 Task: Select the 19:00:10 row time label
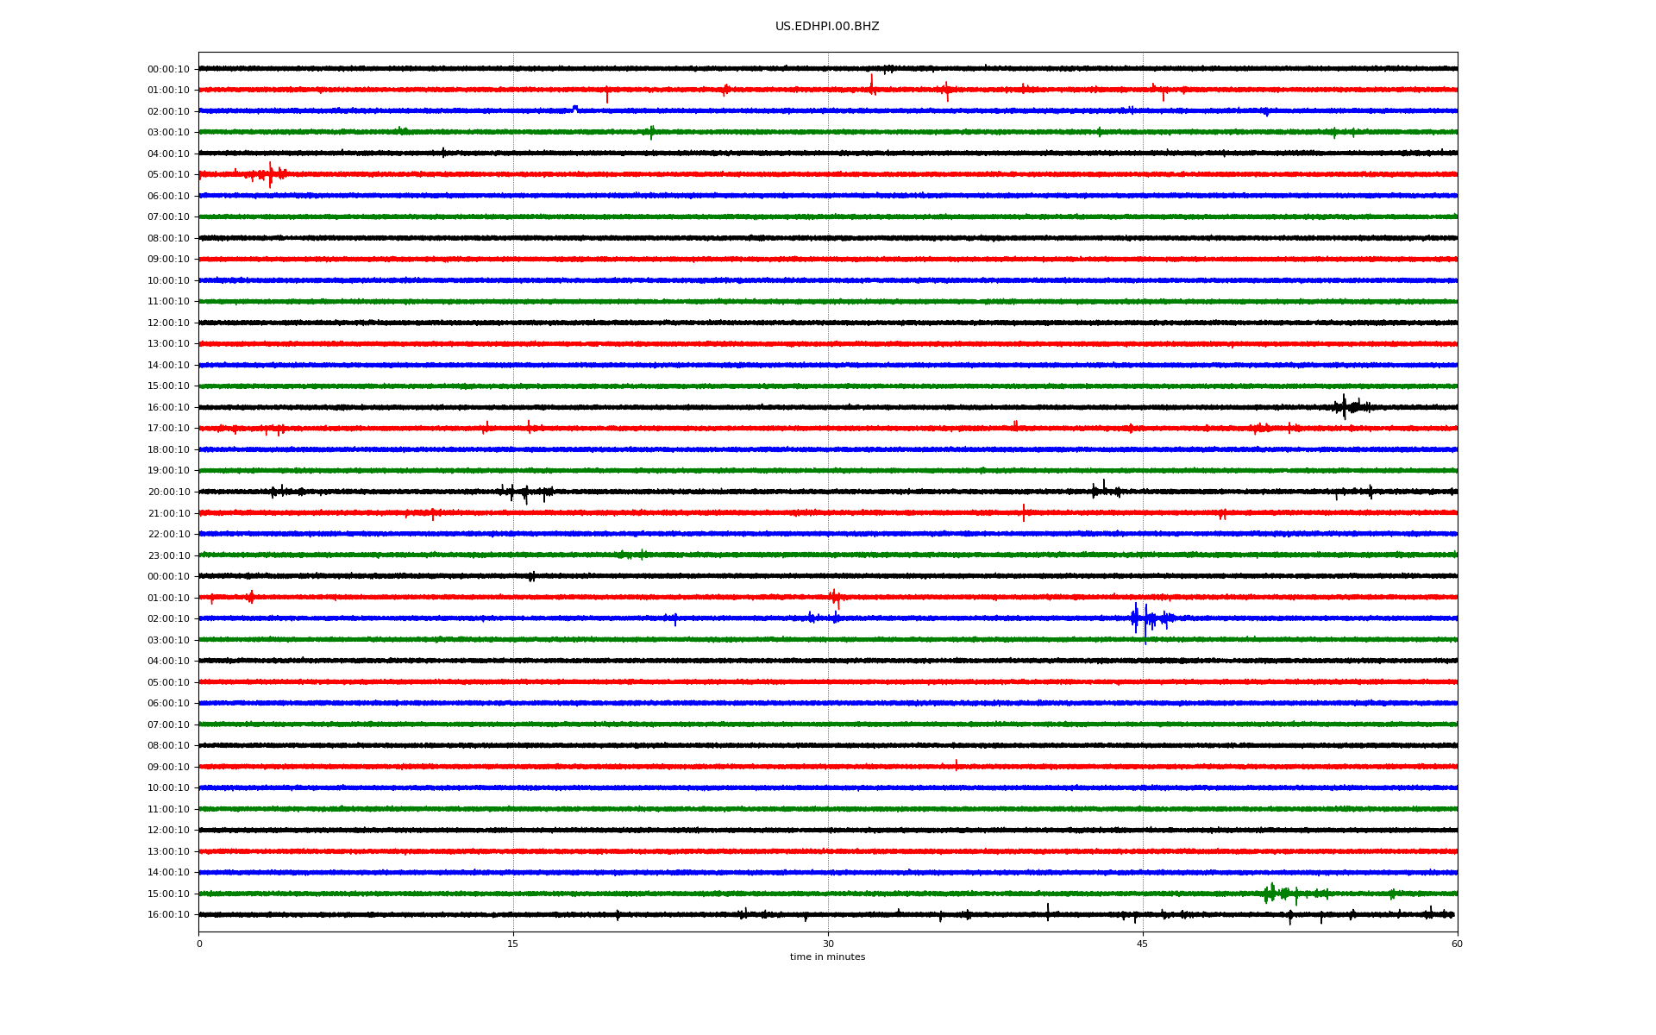(x=168, y=471)
